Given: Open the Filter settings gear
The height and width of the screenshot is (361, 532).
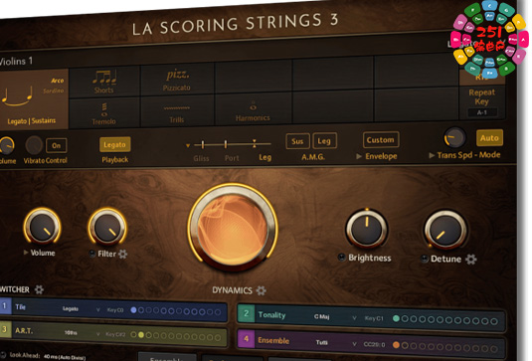Looking at the screenshot, I should coord(123,254).
